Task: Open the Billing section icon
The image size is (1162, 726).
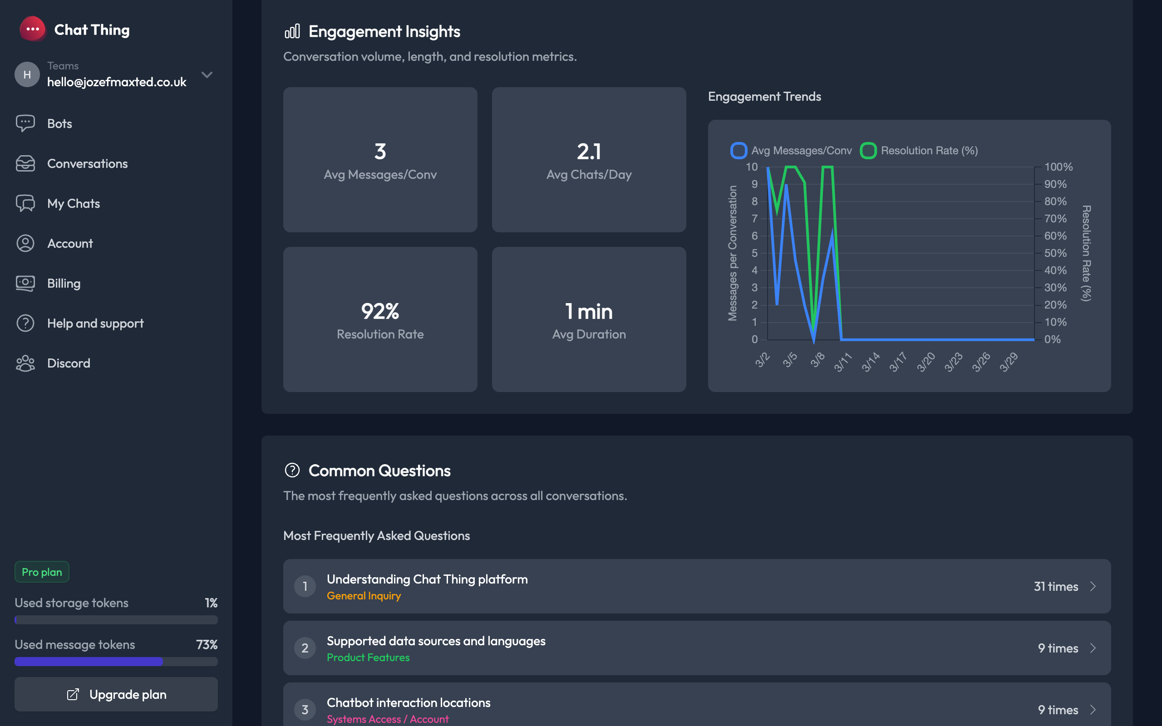Action: [25, 283]
